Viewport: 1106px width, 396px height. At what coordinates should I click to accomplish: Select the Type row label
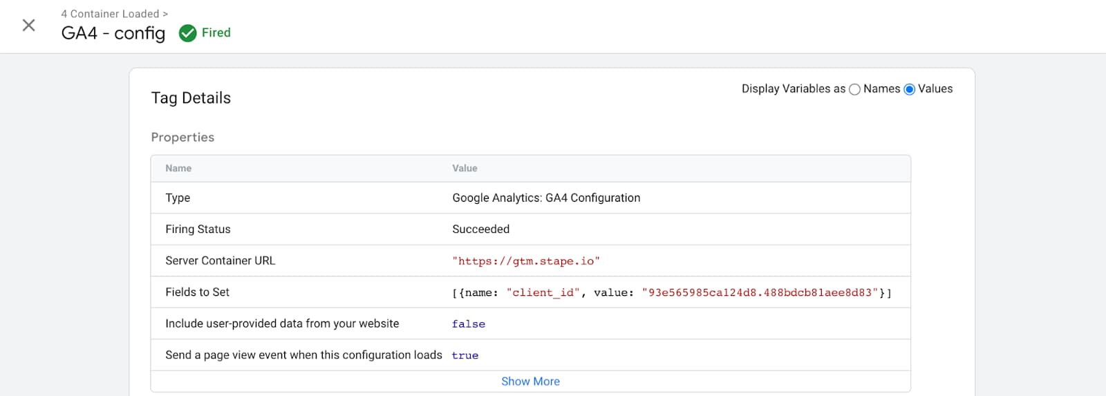click(178, 198)
